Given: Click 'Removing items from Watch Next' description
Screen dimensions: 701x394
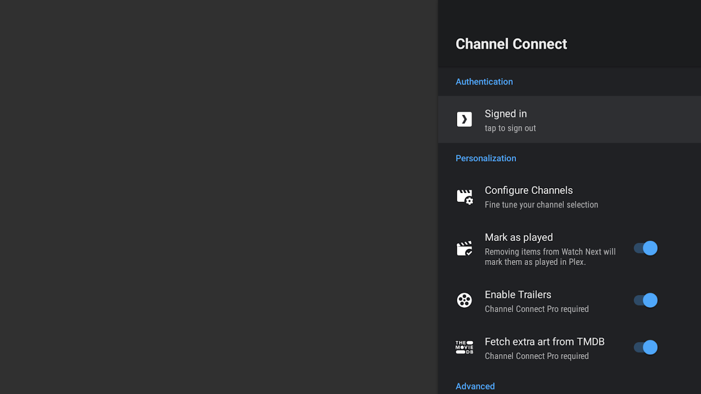Looking at the screenshot, I should [x=550, y=257].
